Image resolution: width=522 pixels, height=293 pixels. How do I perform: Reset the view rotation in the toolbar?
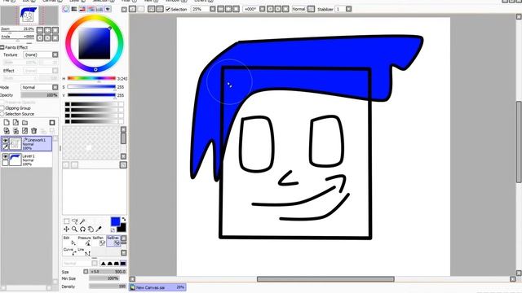tap(285, 9)
